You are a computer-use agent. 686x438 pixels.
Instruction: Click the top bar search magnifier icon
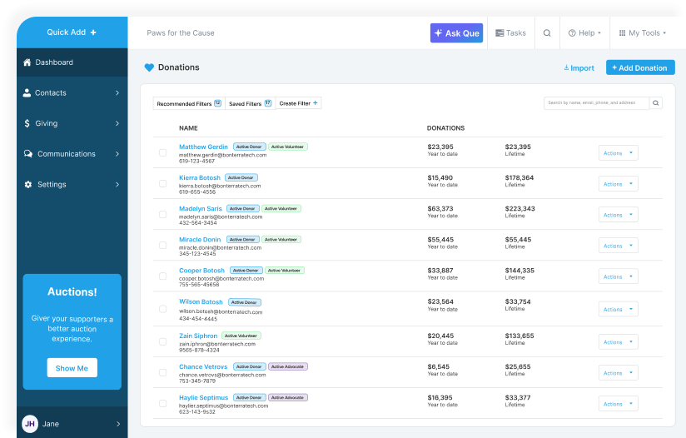point(547,32)
